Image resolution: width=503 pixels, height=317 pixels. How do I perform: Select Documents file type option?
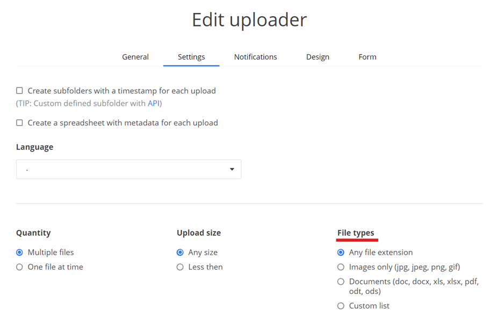tap(341, 282)
